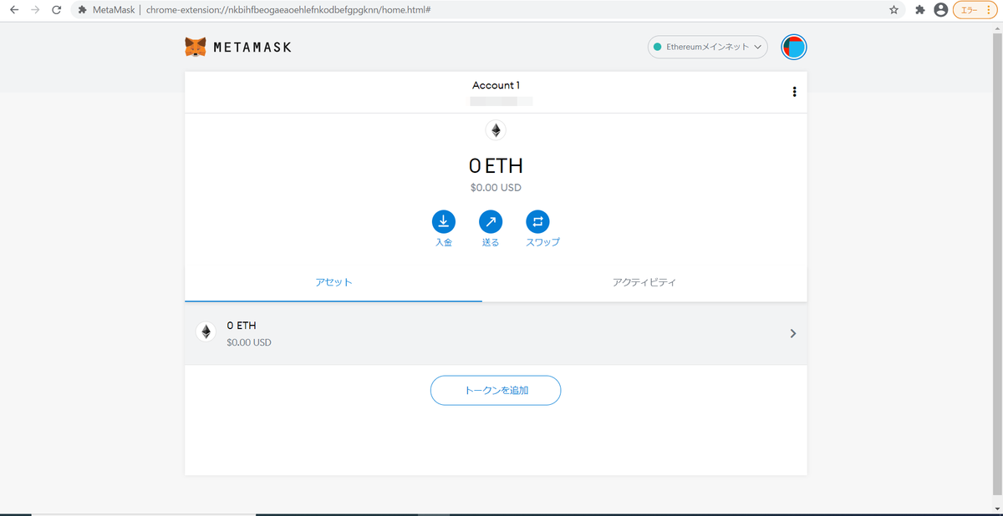
Task: Open the Ethereumメインネット network dropdown
Action: tap(708, 48)
